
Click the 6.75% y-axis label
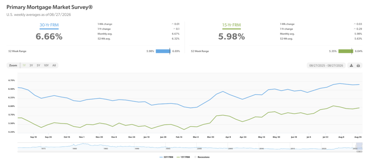point(11,80)
